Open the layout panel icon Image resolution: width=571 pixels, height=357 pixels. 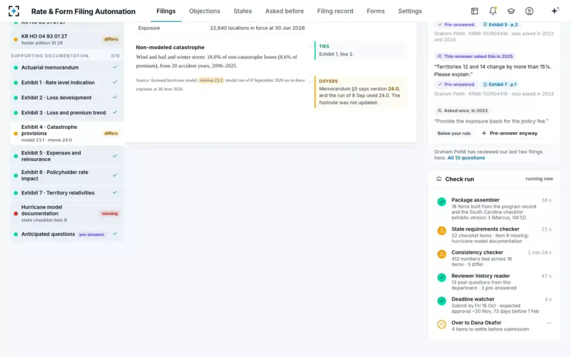pyautogui.click(x=474, y=11)
